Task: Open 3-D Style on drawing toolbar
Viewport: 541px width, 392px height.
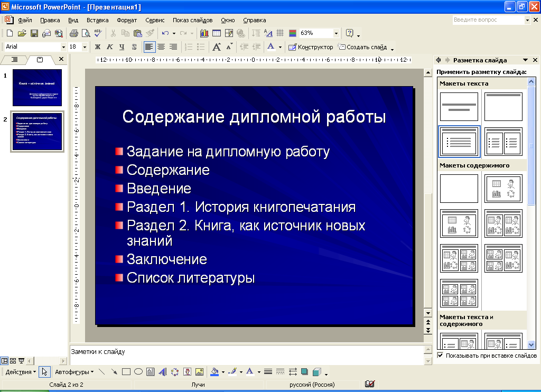Action: point(317,371)
